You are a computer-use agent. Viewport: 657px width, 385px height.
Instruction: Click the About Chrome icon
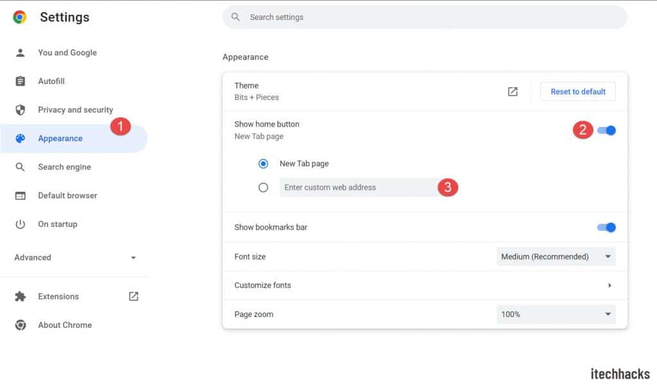coord(21,325)
